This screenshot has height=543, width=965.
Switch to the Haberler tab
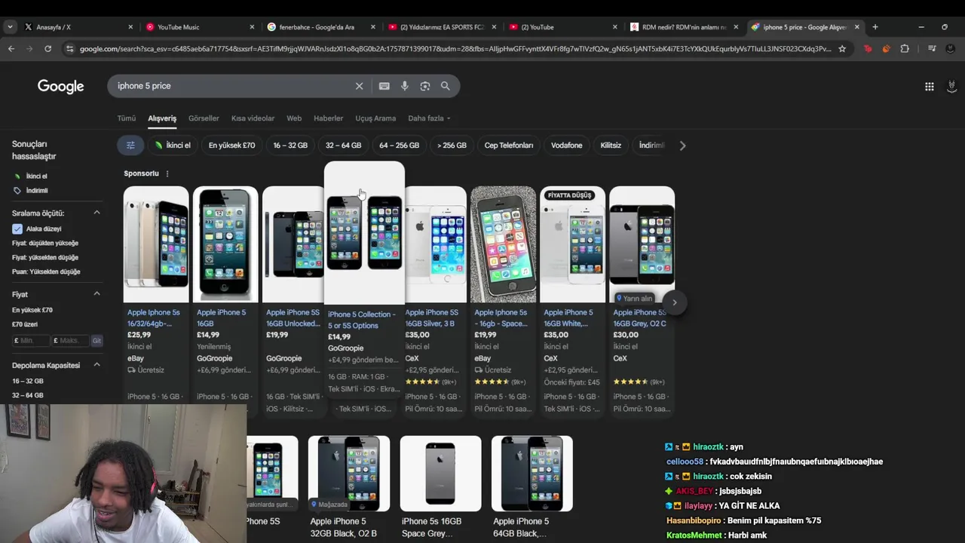328,118
